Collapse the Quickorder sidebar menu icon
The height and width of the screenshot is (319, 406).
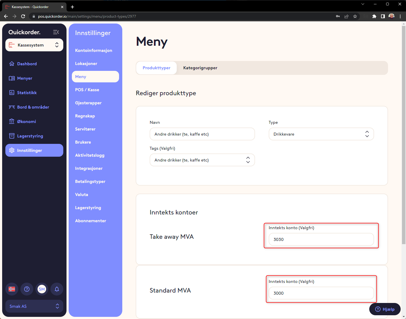tap(56, 32)
